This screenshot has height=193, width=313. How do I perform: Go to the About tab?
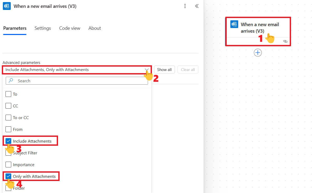[94, 28]
